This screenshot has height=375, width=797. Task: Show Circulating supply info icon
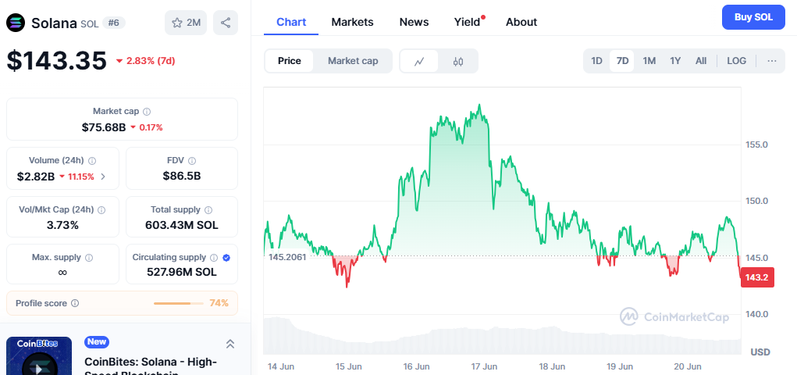(214, 258)
